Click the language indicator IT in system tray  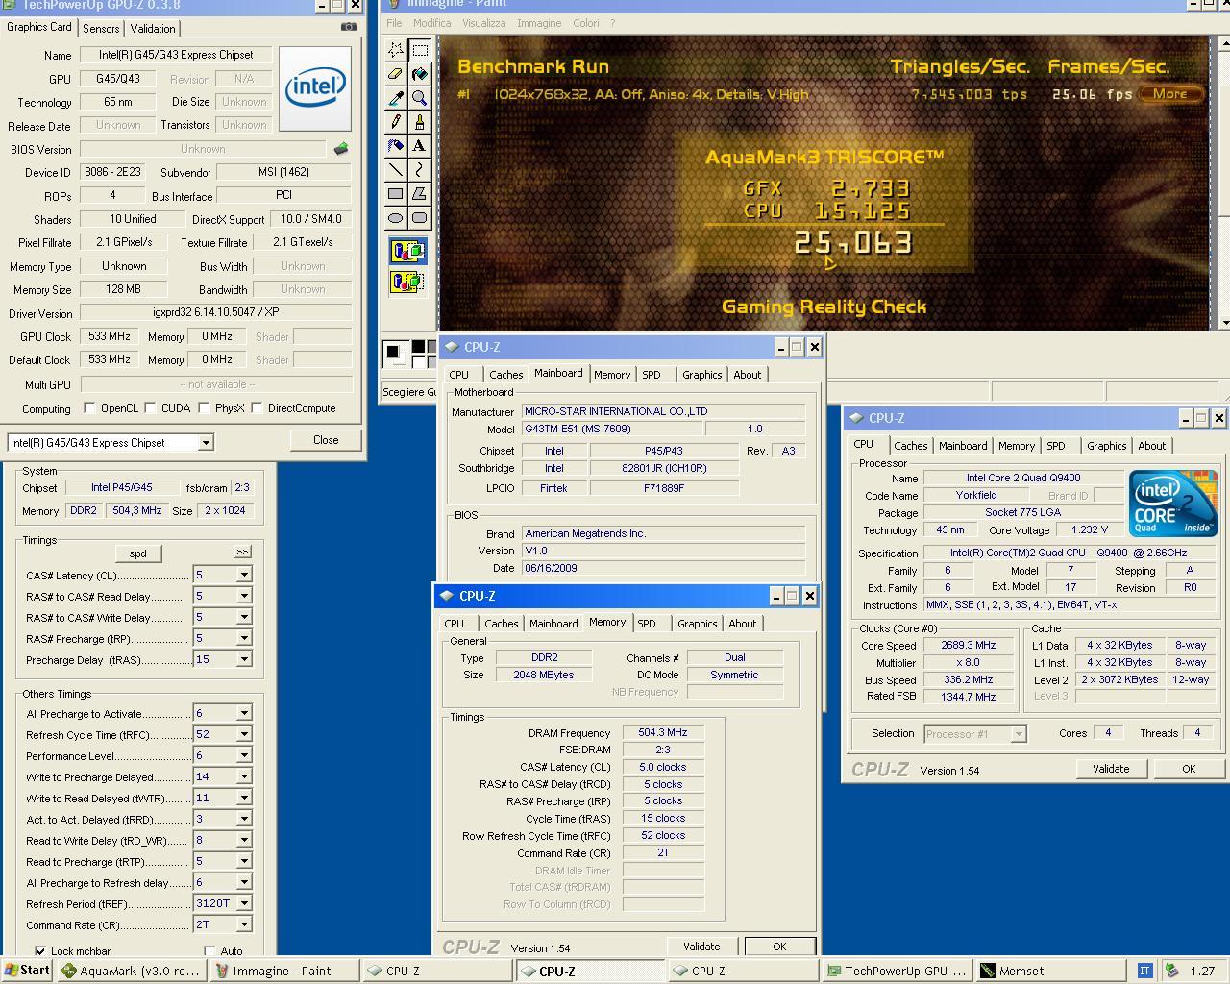pyautogui.click(x=1144, y=971)
